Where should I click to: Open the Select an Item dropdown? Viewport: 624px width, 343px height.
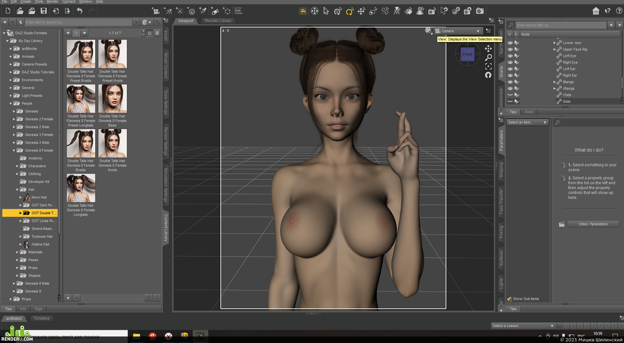527,122
